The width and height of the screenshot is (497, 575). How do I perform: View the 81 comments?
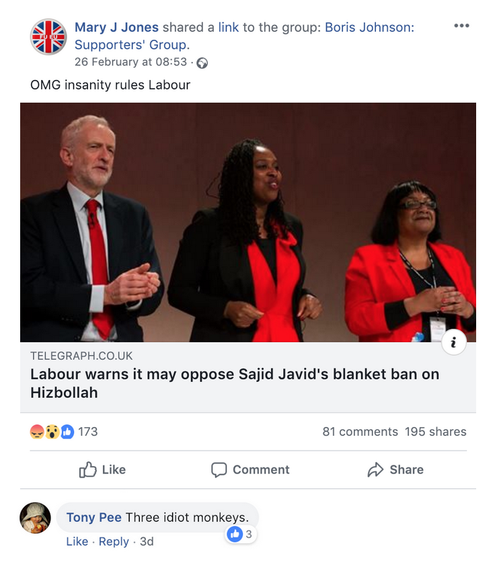pyautogui.click(x=360, y=432)
